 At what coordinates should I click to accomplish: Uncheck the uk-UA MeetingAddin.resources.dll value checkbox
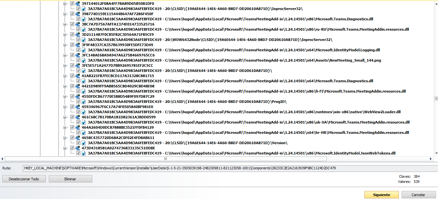tap(78, 122)
